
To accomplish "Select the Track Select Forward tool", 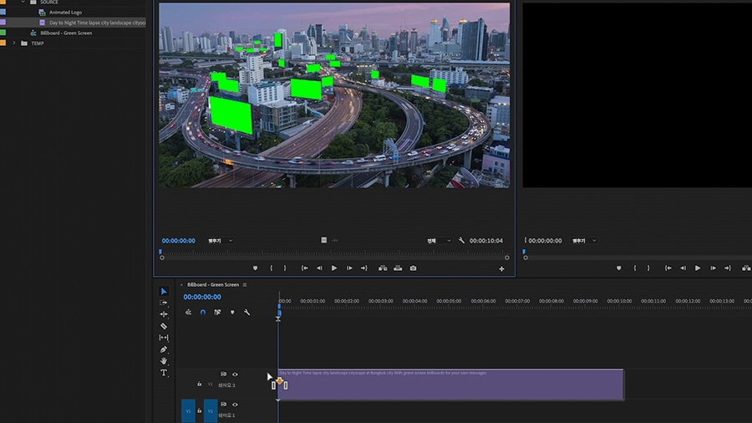I will pos(164,303).
